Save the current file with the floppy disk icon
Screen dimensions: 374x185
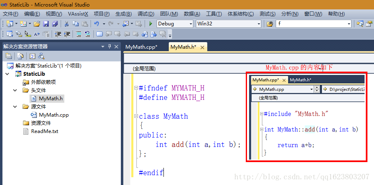(x=46, y=24)
